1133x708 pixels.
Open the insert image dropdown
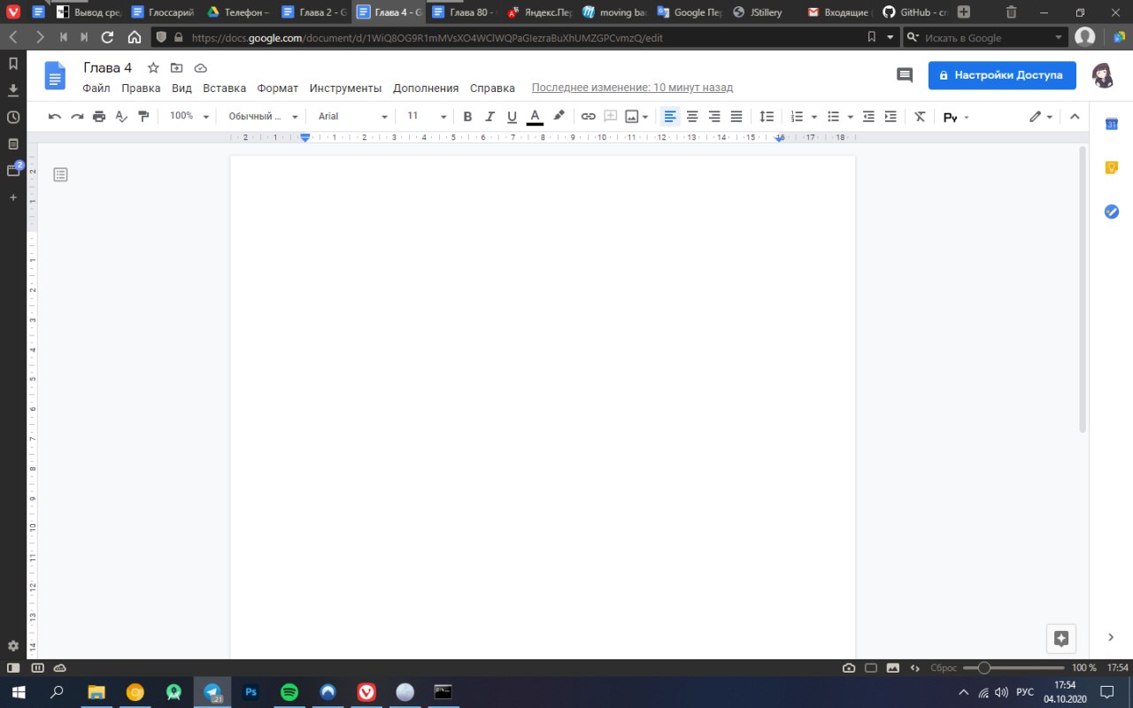[637, 116]
